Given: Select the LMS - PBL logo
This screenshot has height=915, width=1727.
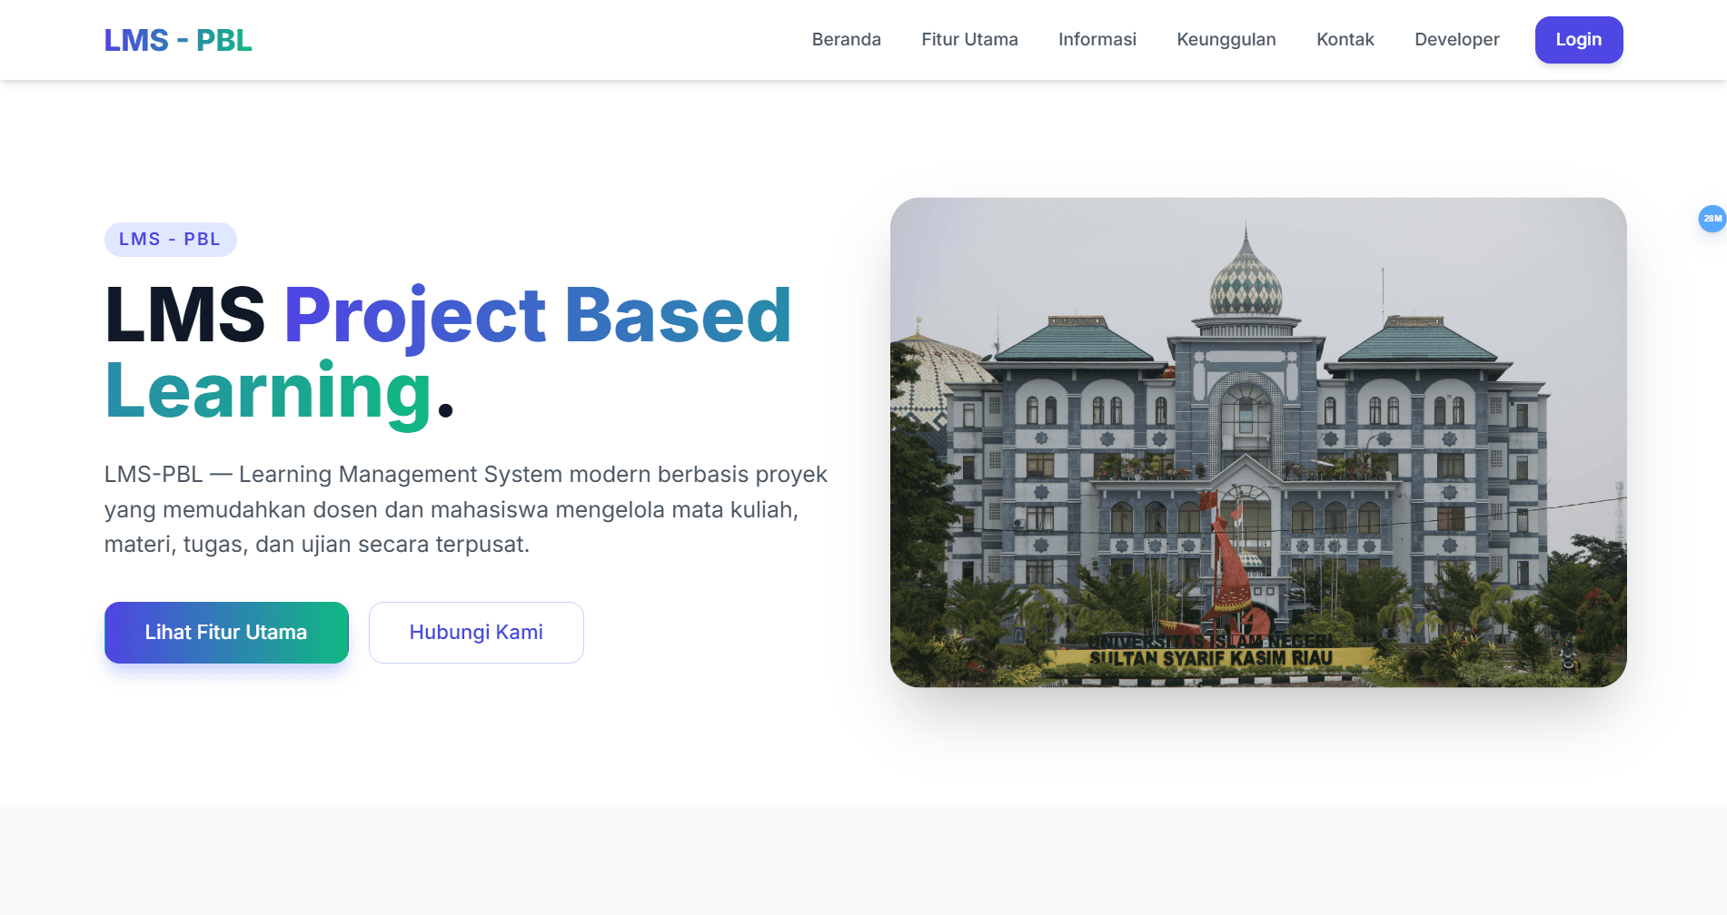Looking at the screenshot, I should point(178,40).
